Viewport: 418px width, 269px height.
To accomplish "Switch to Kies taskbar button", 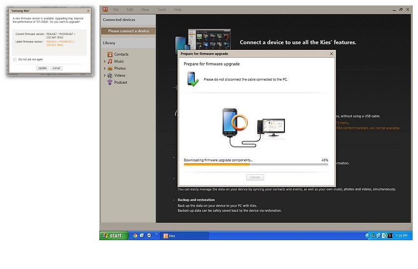I will [185, 236].
